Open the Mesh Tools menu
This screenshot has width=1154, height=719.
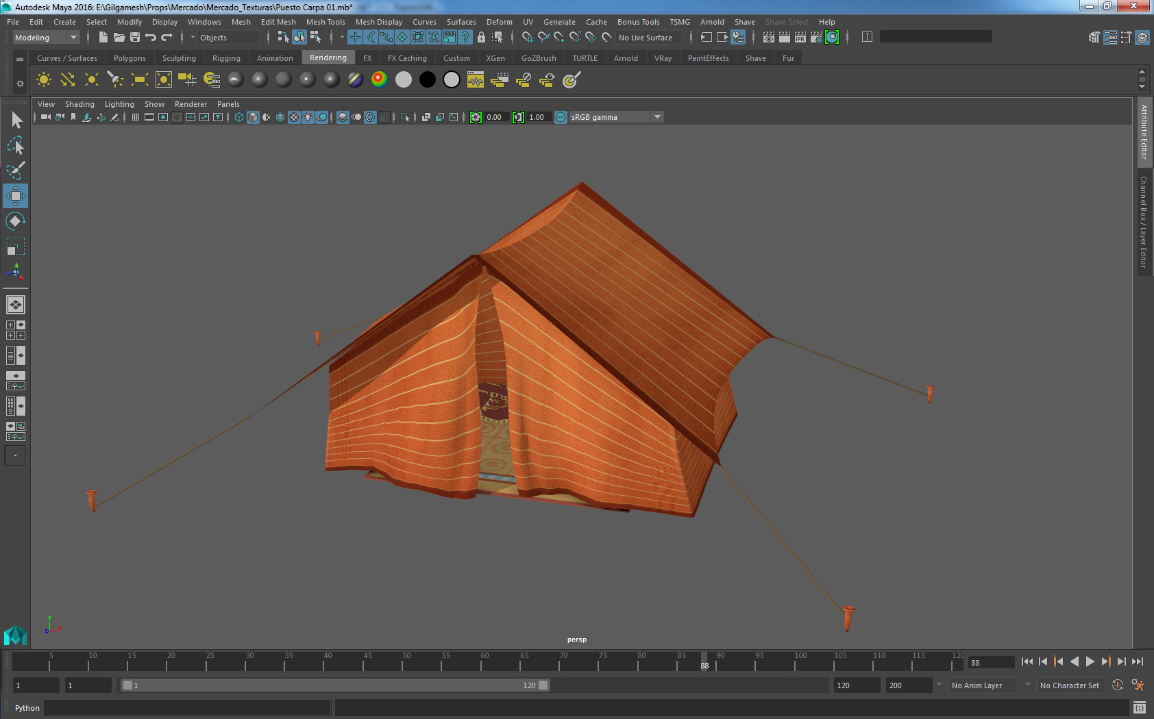tap(326, 22)
